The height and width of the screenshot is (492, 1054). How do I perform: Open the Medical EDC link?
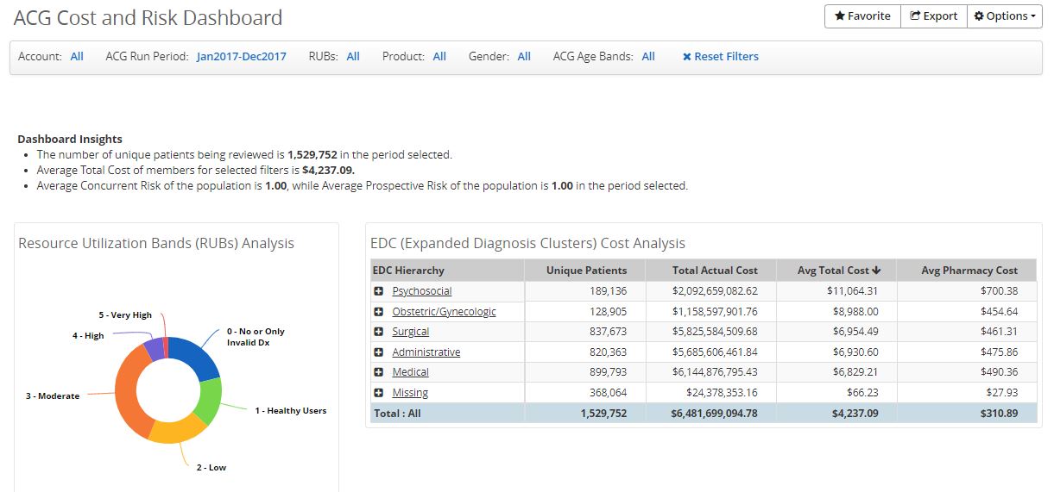[410, 372]
